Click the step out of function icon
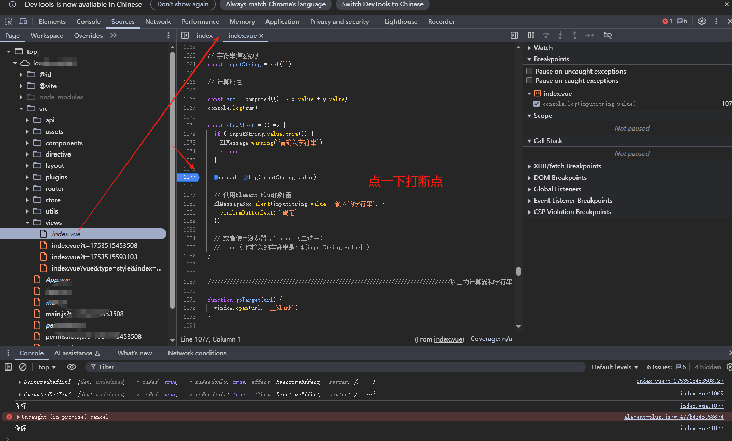This screenshot has height=441, width=732. pos(575,35)
